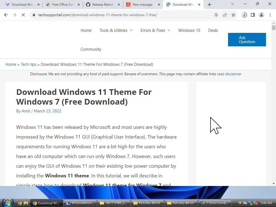The width and height of the screenshot is (276, 207).
Task: Open the first RetroBar.64-bit taskbar button
Action: pyautogui.click(x=147, y=203)
